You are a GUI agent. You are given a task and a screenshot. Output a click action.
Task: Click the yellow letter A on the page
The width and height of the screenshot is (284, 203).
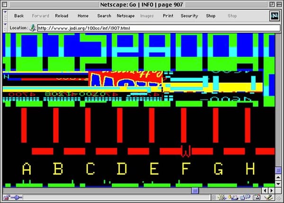point(27,168)
